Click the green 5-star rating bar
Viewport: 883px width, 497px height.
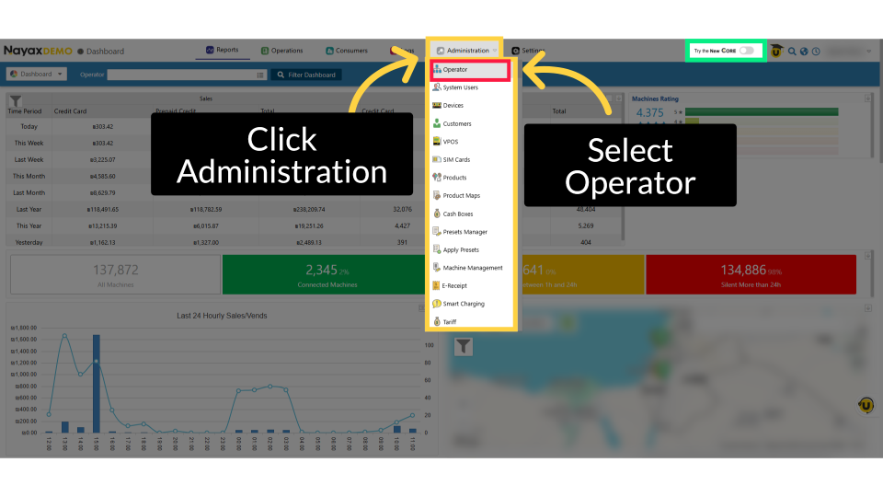pos(762,112)
